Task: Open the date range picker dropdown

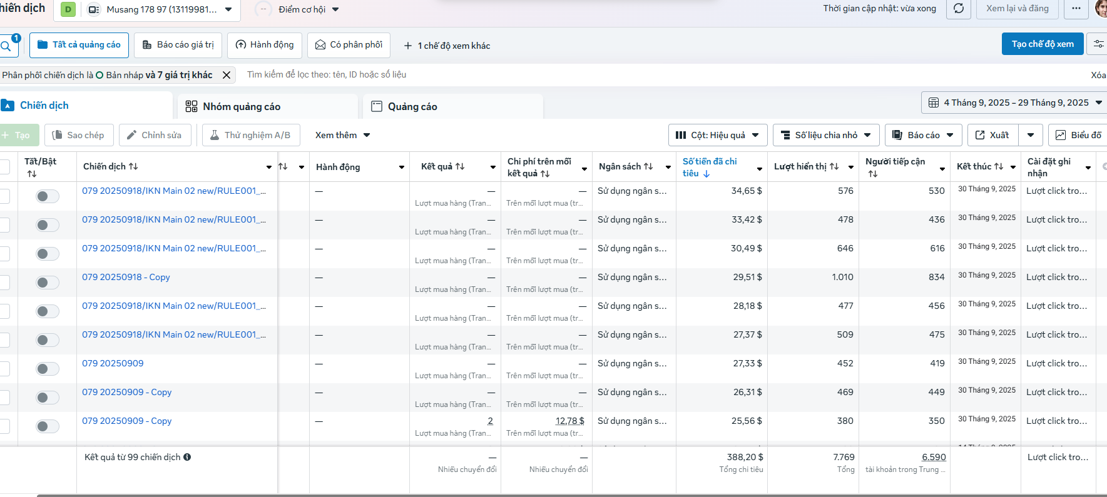Action: [x=1014, y=103]
